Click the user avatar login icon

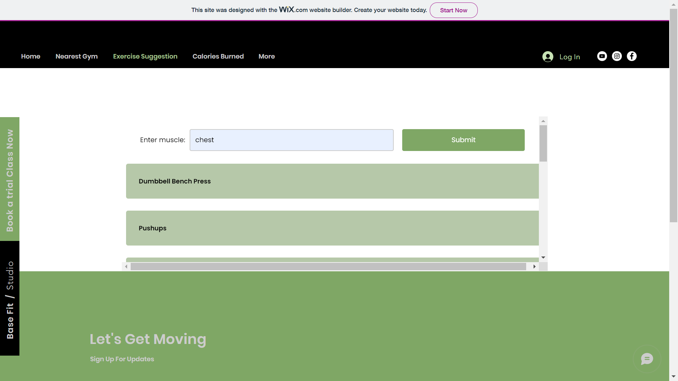click(548, 57)
